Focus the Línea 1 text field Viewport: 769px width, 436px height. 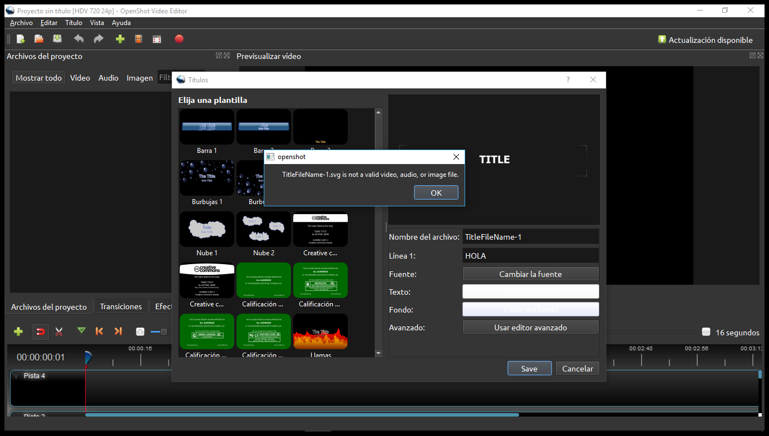coord(531,256)
